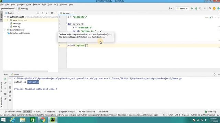Image resolution: width=220 pixels, height=123 pixels.
Task: Toggle the tool window bars icon in status bar
Action: [x=1, y=115]
